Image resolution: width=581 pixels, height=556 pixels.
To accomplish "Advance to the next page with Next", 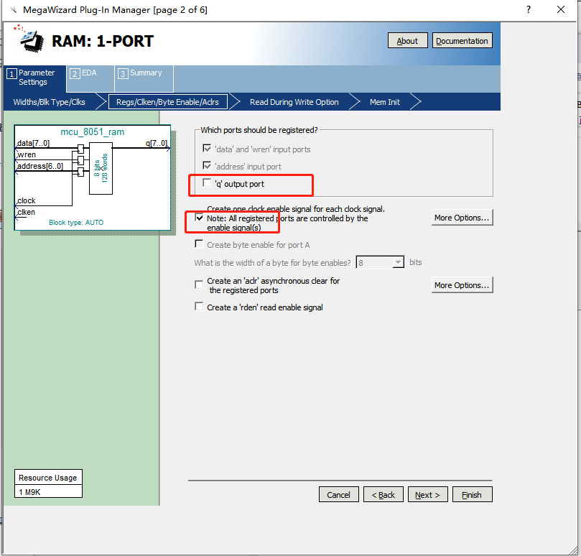I will (427, 494).
